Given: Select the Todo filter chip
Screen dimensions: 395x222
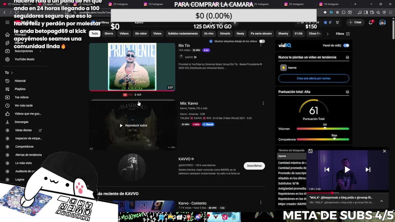Looking at the screenshot, I should (x=95, y=34).
